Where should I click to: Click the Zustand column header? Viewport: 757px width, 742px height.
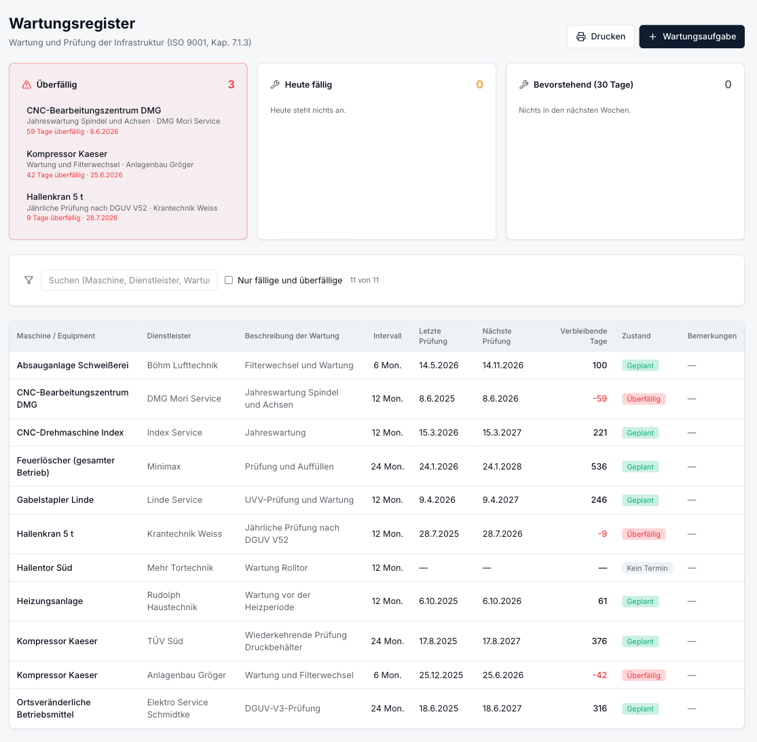click(636, 336)
